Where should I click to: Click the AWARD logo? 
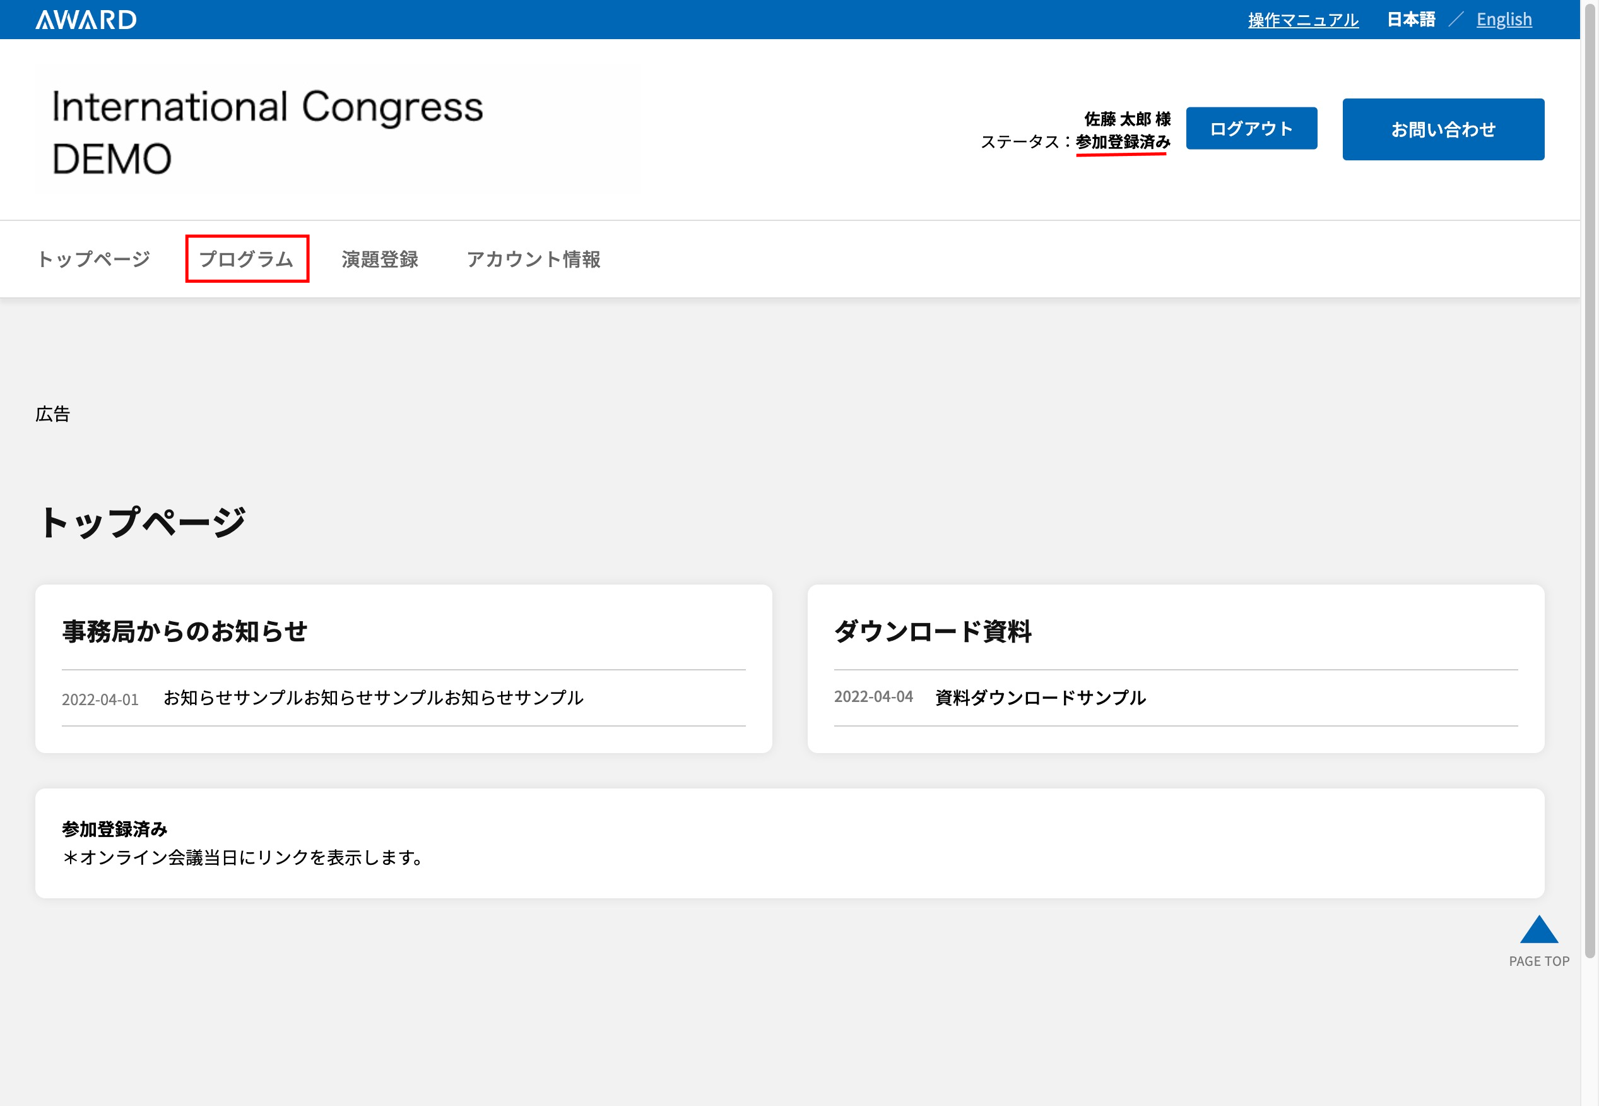[86, 20]
